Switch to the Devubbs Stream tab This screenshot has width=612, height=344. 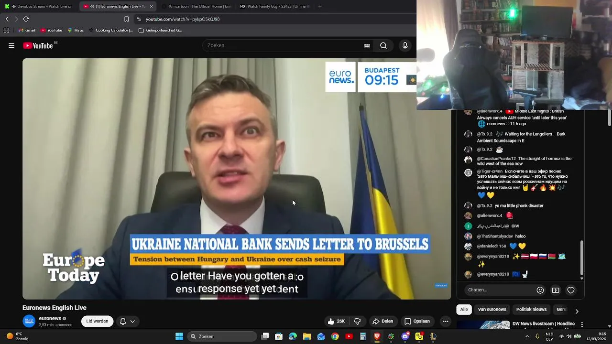pyautogui.click(x=38, y=6)
